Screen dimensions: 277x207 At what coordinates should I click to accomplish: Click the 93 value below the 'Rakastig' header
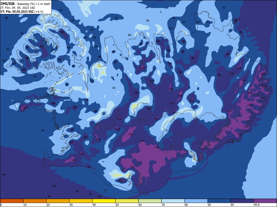tap(73, 21)
